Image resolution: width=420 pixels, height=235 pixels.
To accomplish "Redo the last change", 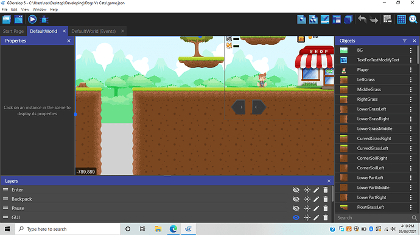I will tap(374, 19).
